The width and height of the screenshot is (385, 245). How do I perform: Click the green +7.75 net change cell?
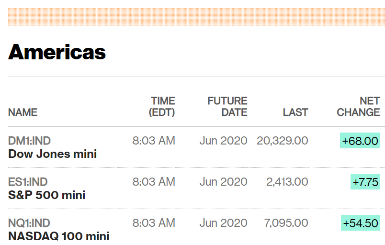pyautogui.click(x=365, y=182)
